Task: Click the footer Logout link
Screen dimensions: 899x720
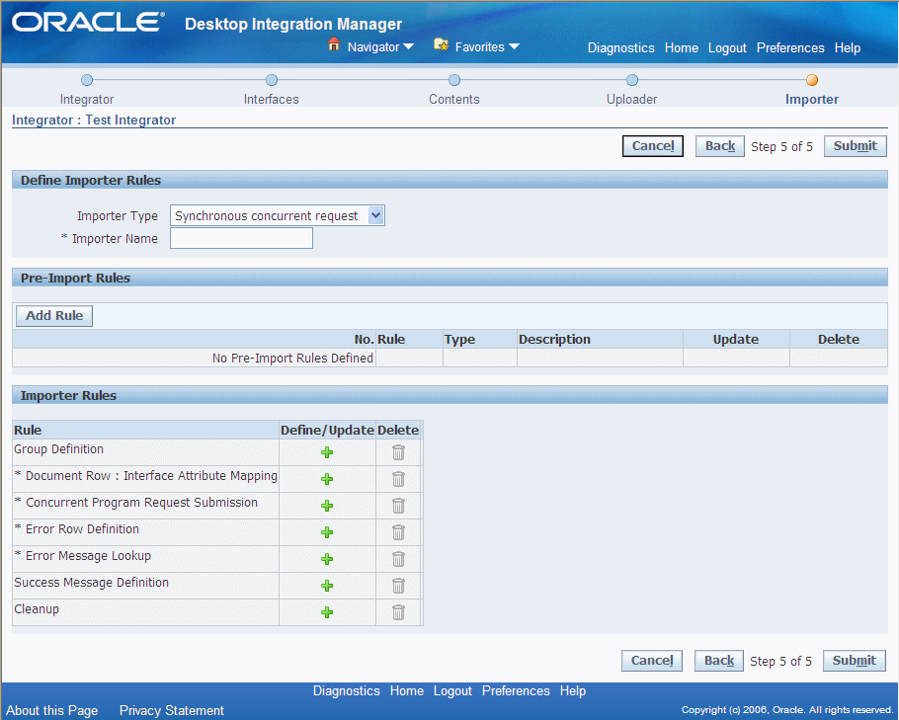Action: coord(452,690)
